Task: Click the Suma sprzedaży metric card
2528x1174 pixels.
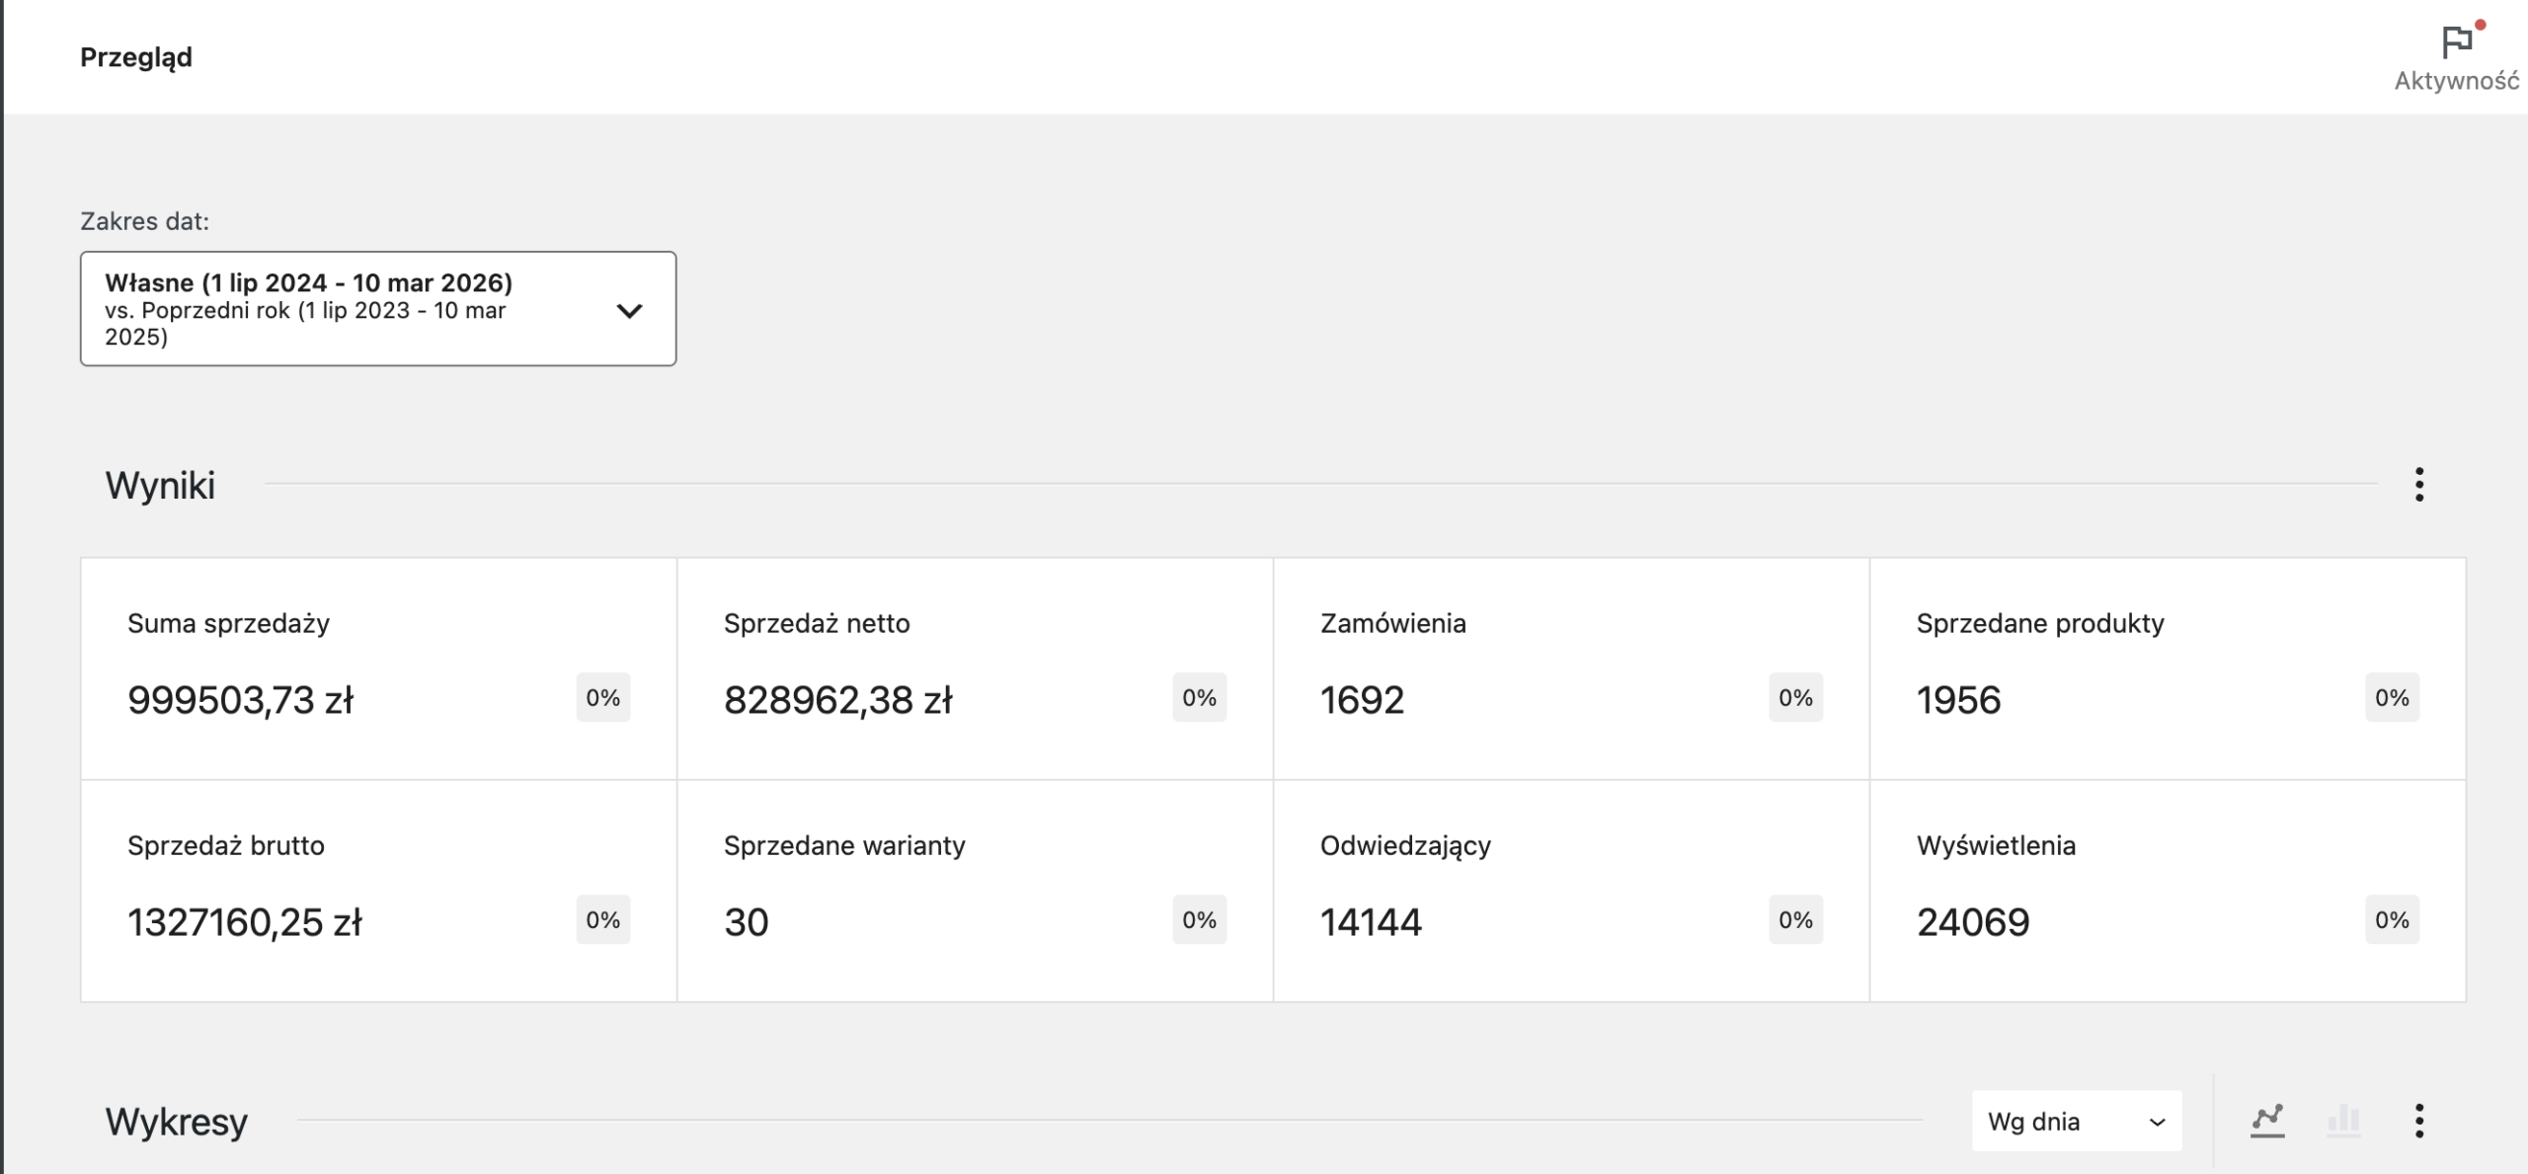Action: click(x=378, y=666)
